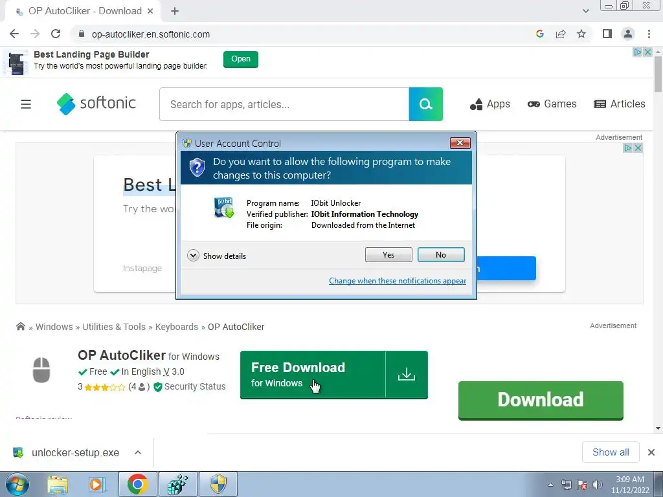Viewport: 663px width, 497px height.
Task: Open Softonic hamburger menu
Action: 26,104
